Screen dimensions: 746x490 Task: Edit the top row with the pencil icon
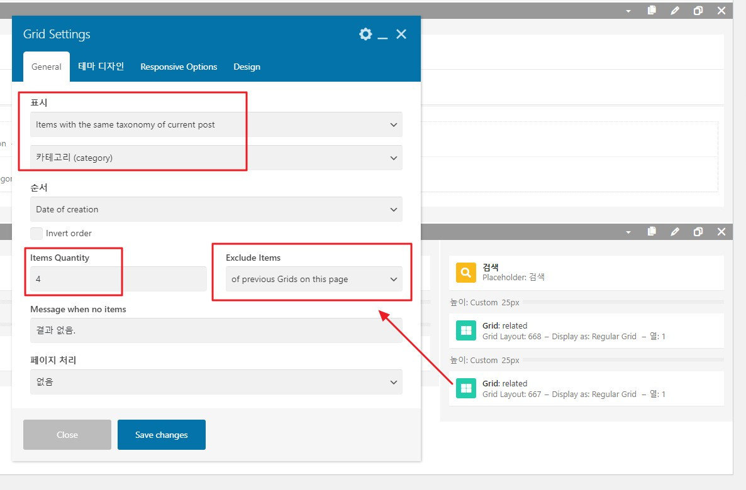pyautogui.click(x=675, y=11)
